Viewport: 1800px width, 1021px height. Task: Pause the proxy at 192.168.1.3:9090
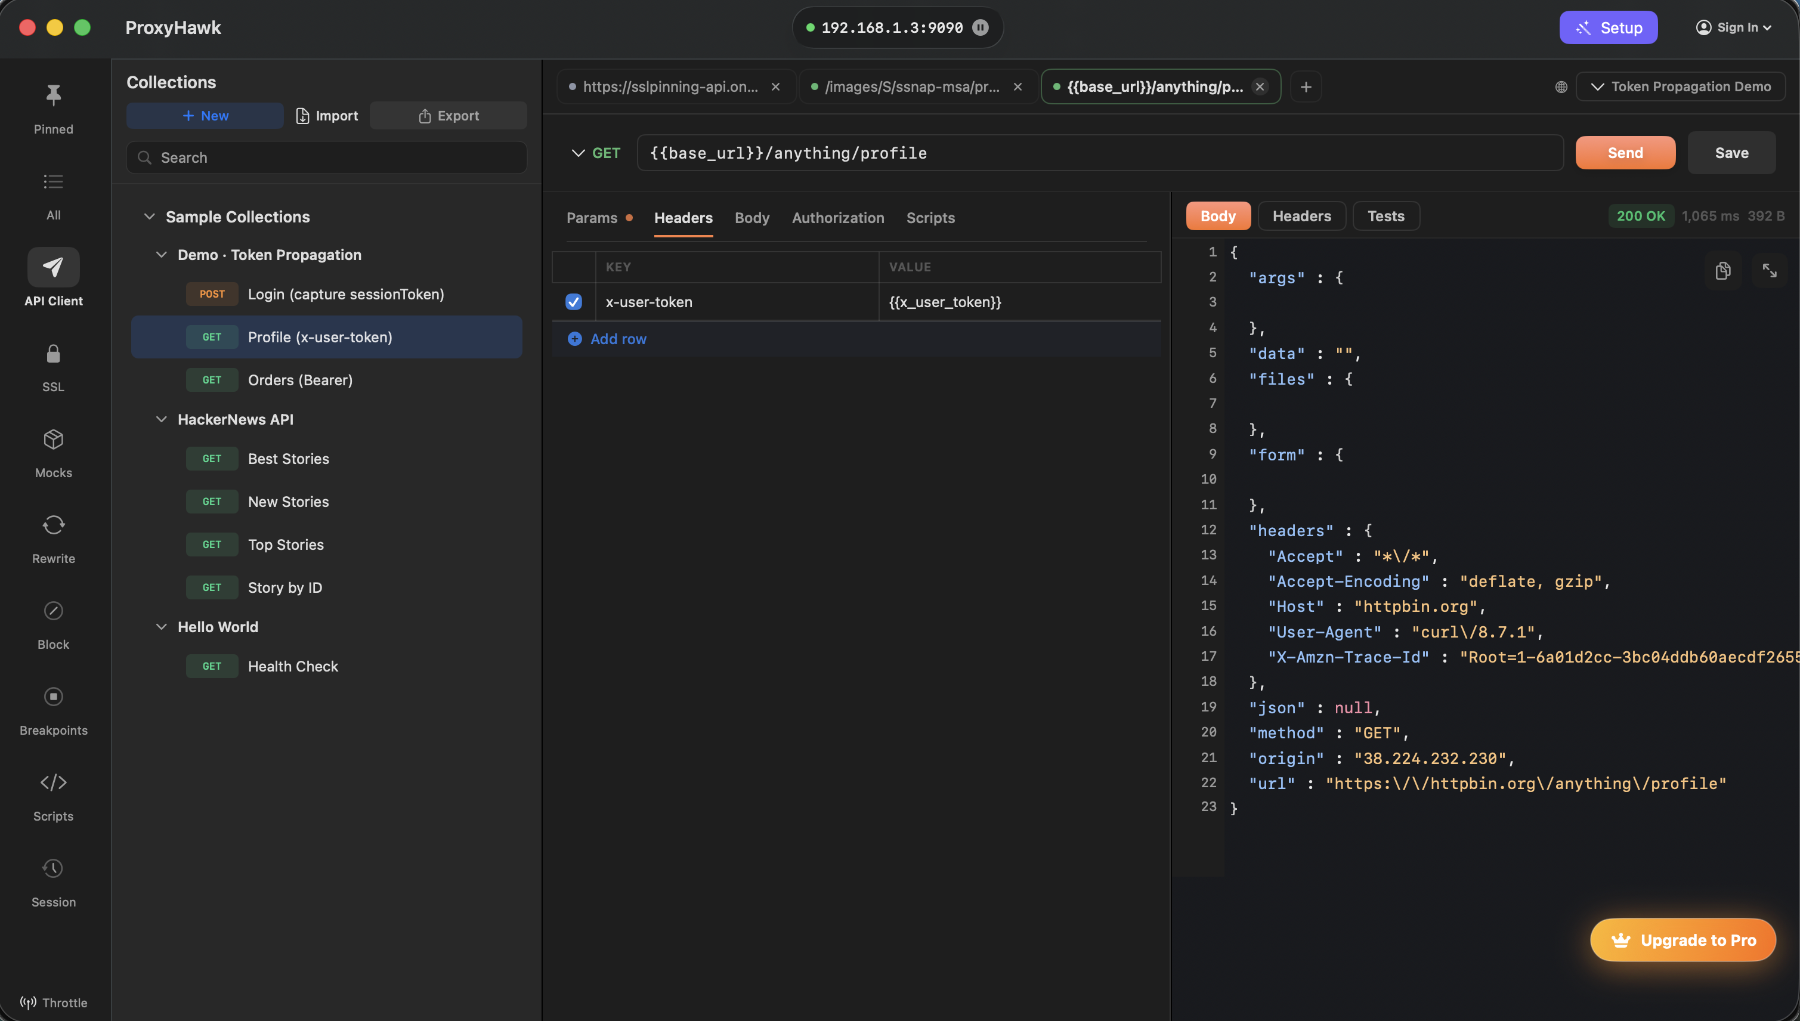click(981, 27)
